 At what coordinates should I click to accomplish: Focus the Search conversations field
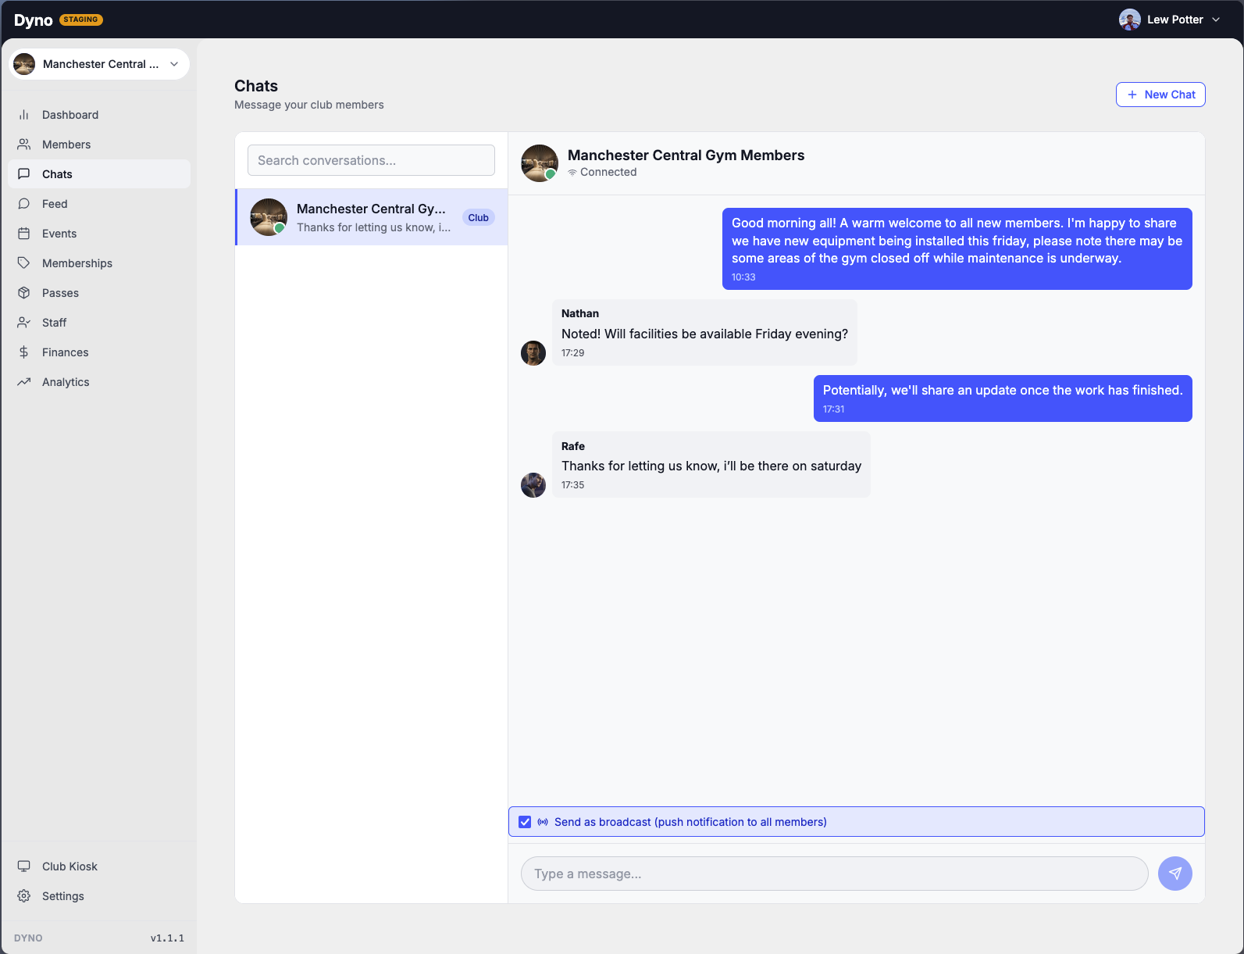pyautogui.click(x=371, y=160)
